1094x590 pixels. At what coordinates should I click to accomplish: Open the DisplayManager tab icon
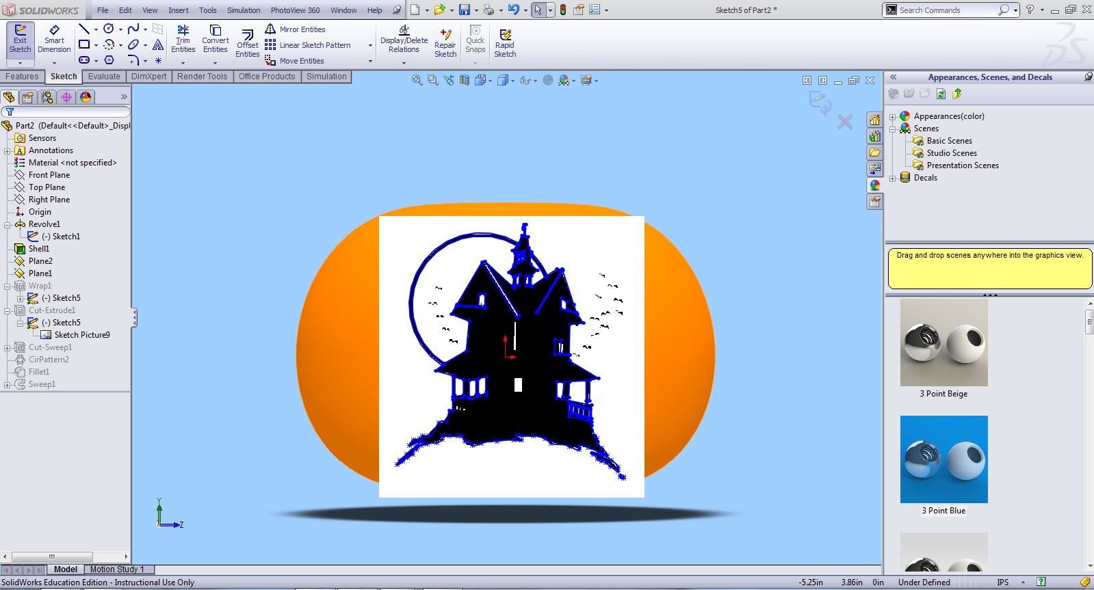coord(86,97)
